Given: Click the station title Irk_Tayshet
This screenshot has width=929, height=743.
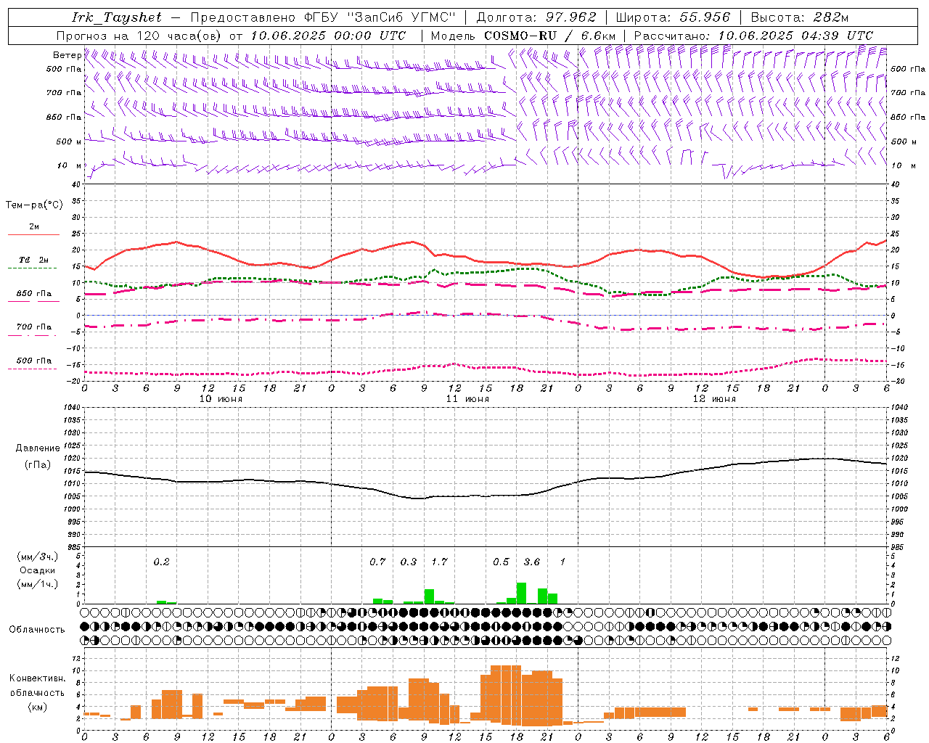Looking at the screenshot, I should point(117,17).
